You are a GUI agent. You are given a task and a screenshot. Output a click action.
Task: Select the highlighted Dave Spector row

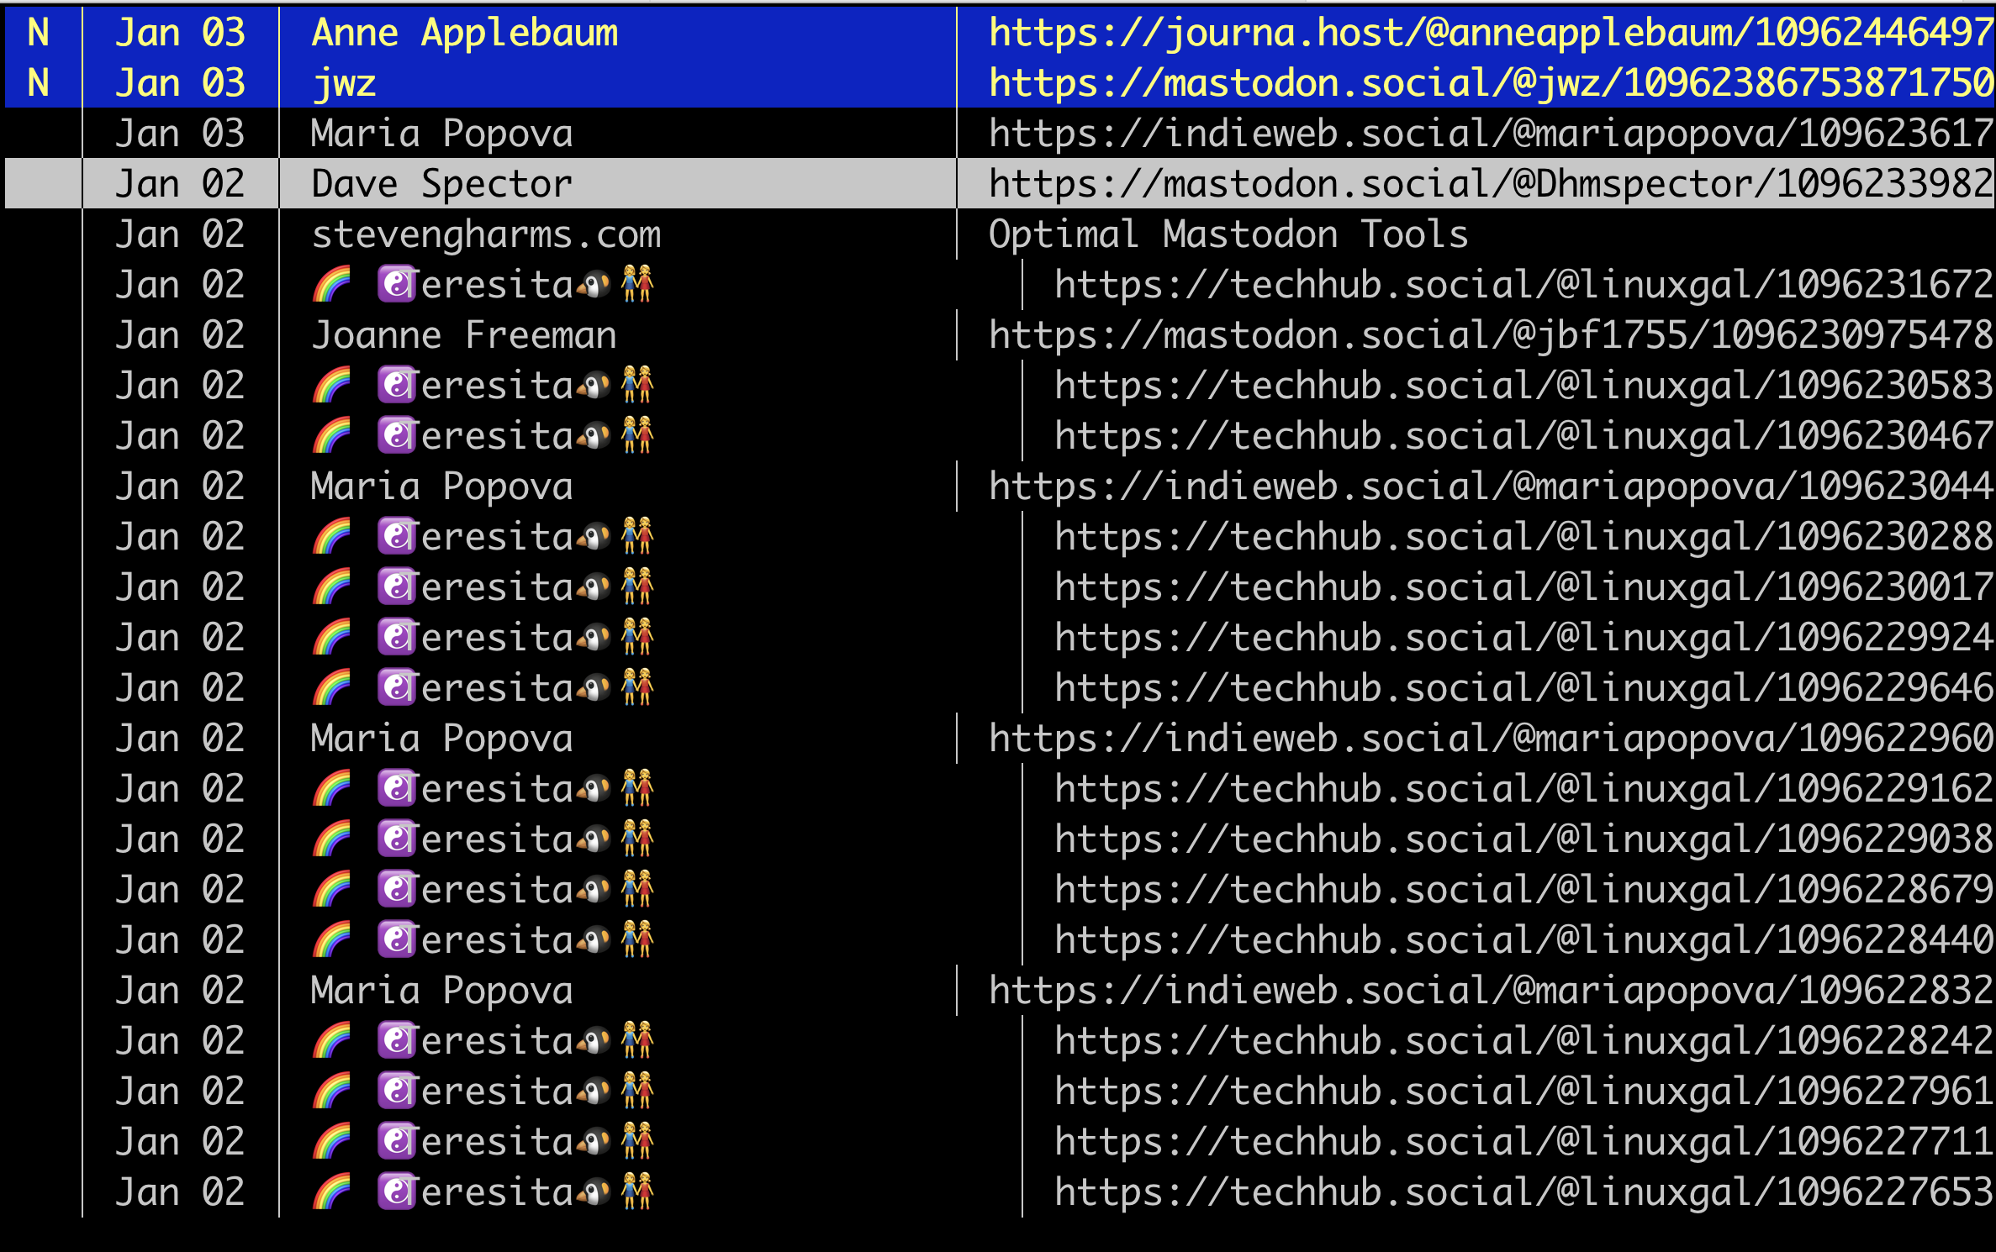pos(441,184)
